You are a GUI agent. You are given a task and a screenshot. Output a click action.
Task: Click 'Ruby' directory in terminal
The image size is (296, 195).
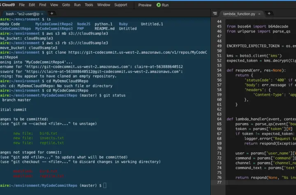[x=123, y=24]
